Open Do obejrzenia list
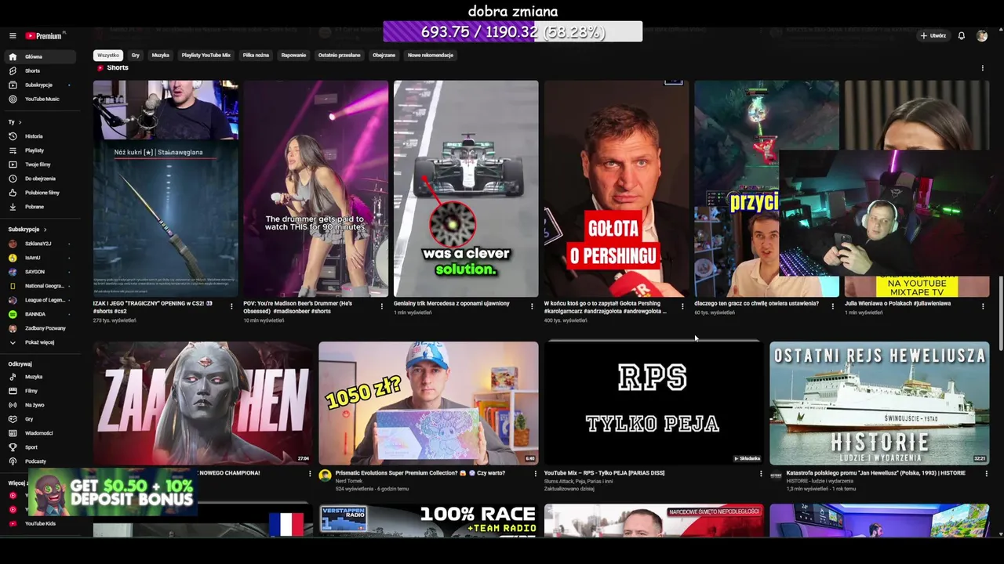 41,179
